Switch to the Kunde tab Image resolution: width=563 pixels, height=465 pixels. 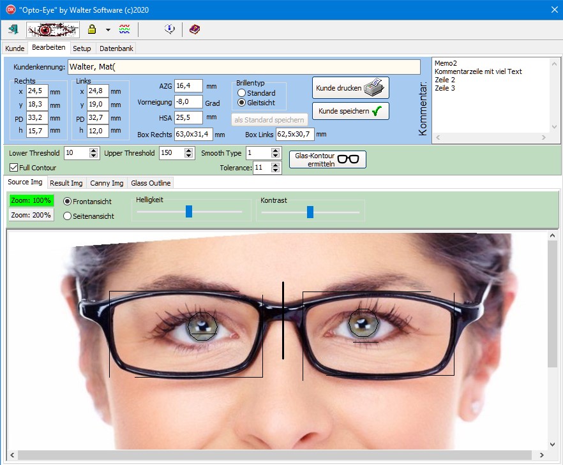15,48
